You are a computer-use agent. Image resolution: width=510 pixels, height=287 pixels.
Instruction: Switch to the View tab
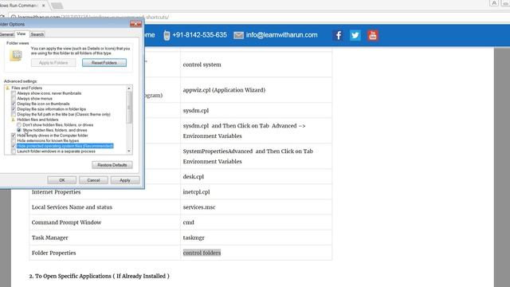[22, 33]
